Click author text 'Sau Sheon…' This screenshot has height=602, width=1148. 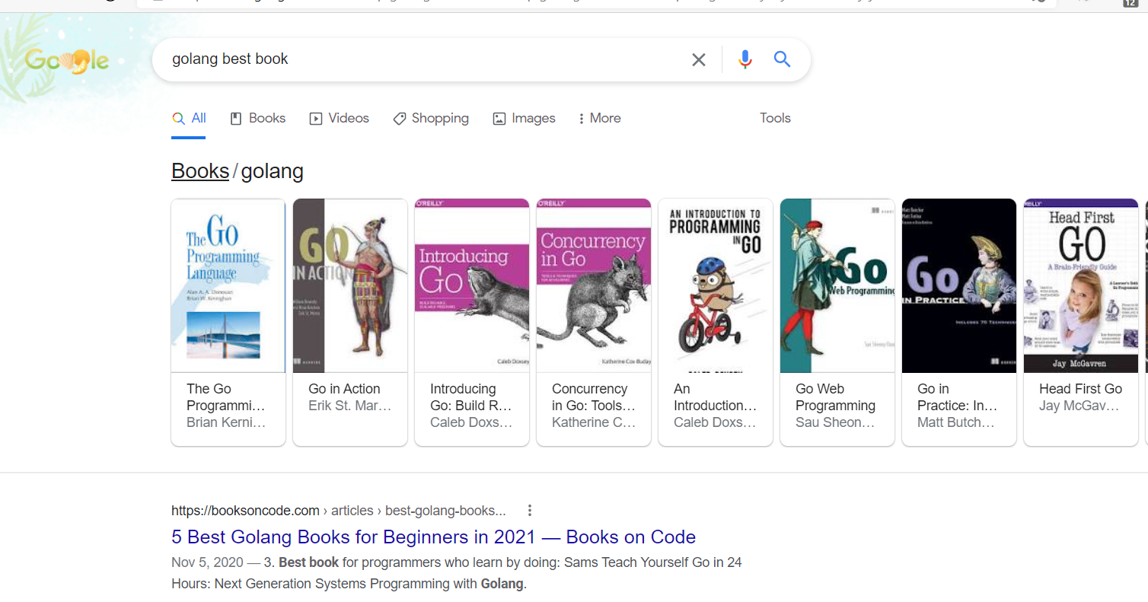point(835,422)
